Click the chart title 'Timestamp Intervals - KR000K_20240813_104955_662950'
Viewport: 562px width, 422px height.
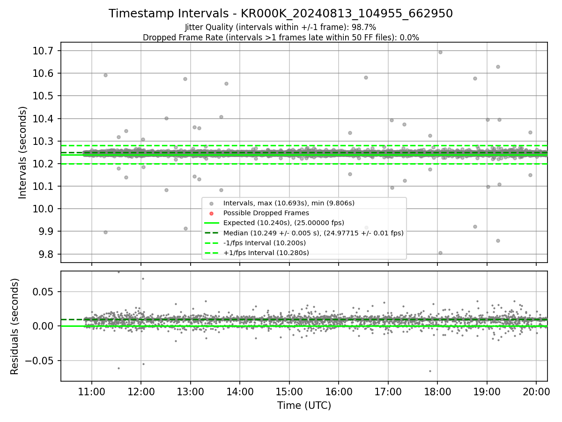coord(281,14)
